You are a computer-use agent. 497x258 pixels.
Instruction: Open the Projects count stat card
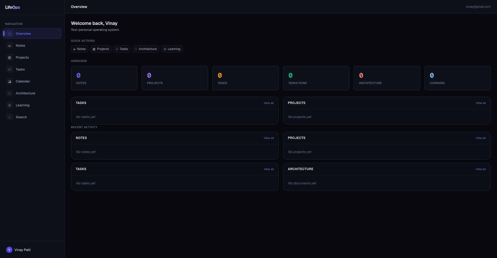point(175,78)
